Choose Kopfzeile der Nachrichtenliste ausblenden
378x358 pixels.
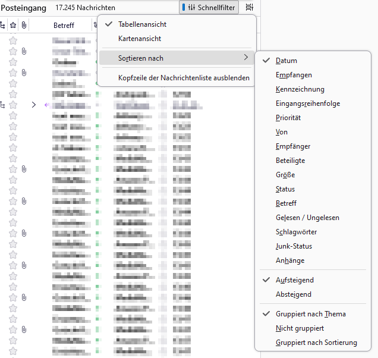(x=184, y=78)
